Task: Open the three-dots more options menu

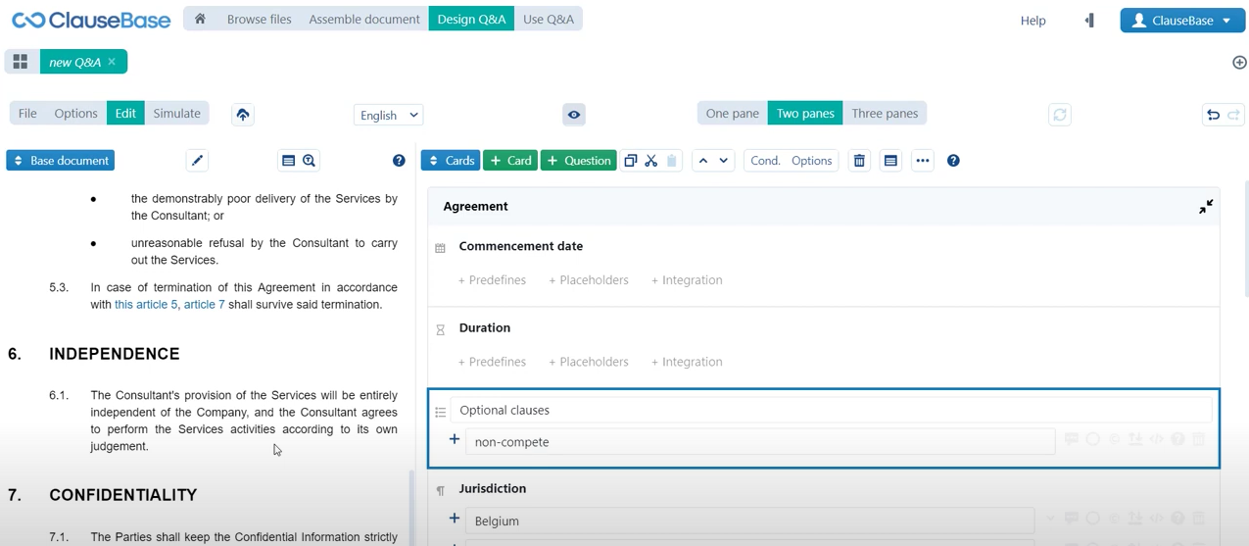Action: click(922, 161)
